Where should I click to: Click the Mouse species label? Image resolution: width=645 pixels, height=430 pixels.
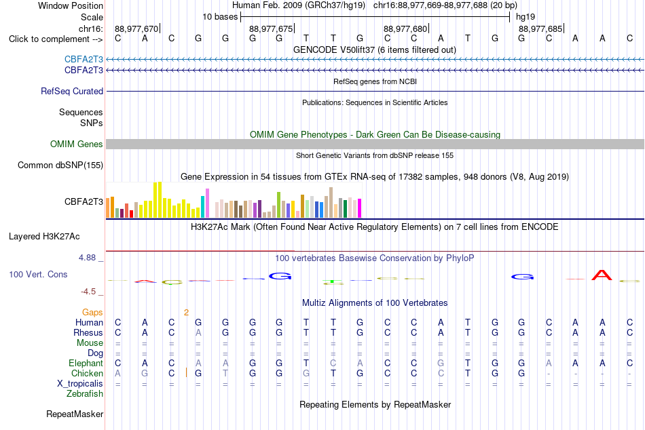90,343
